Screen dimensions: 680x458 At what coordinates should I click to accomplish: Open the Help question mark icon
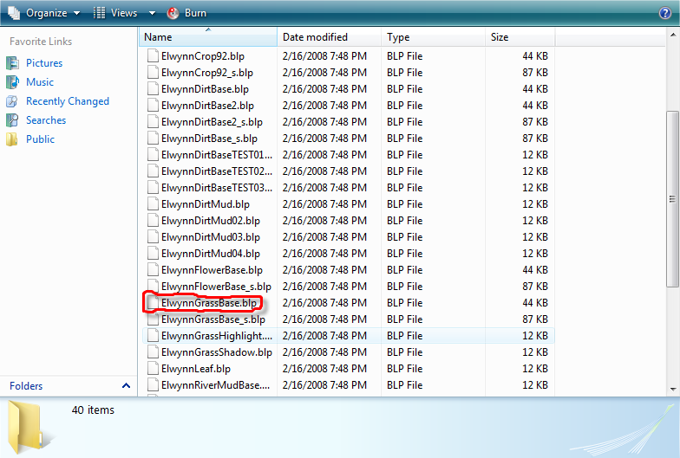click(x=664, y=13)
